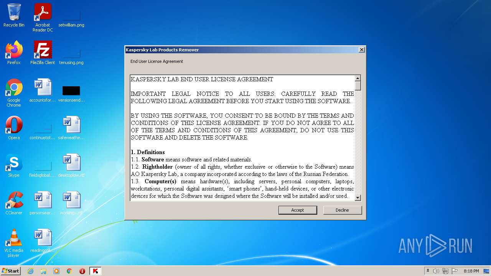Screen dimensions: 491x276
Task: Select the desktoplow.rtf document icon
Action: coord(71,166)
